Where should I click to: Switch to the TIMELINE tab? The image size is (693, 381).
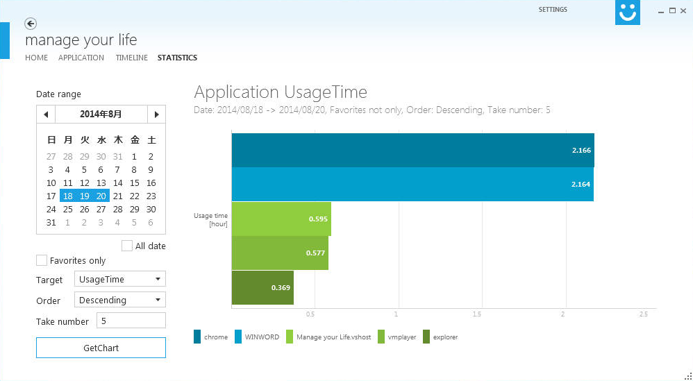tap(131, 58)
